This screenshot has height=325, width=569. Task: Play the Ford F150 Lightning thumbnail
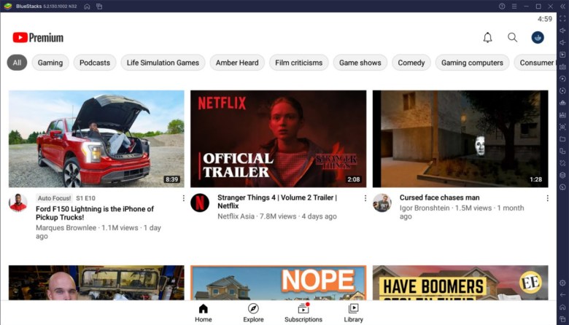(x=96, y=138)
